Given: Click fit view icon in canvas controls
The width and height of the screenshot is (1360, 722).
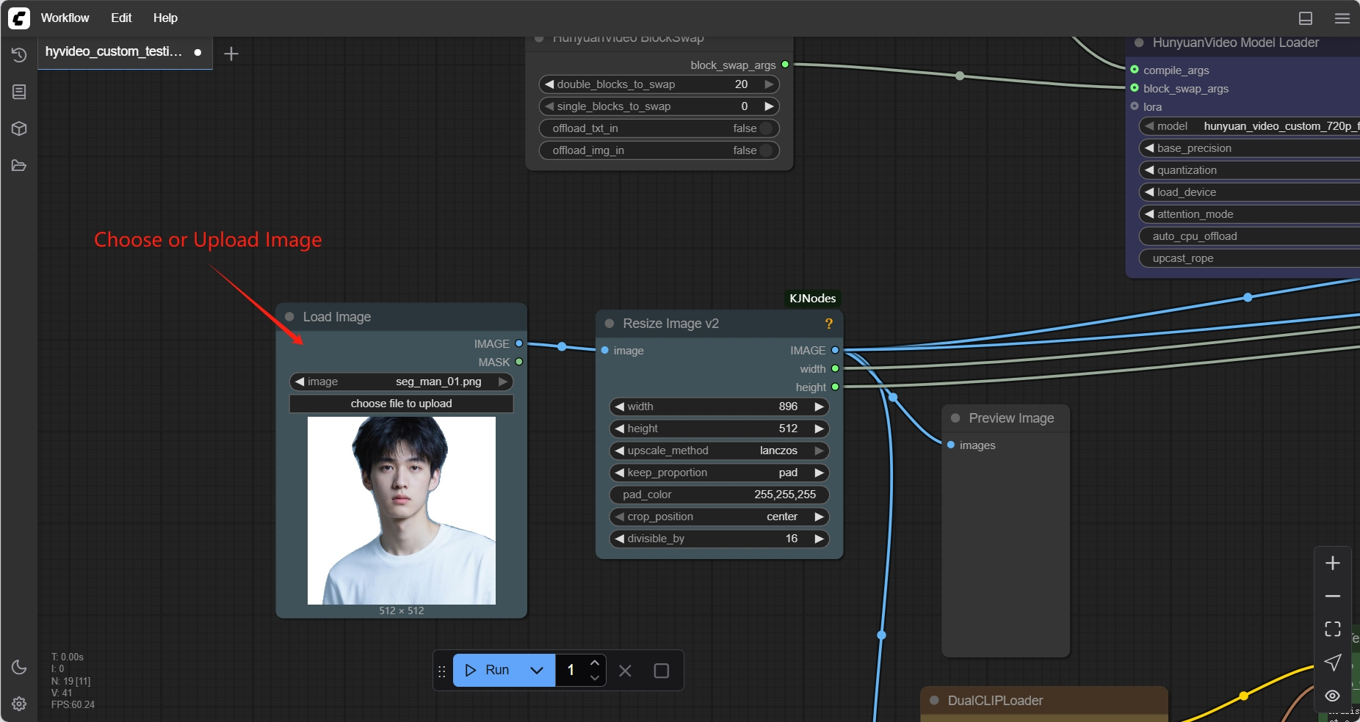Looking at the screenshot, I should pos(1332,629).
